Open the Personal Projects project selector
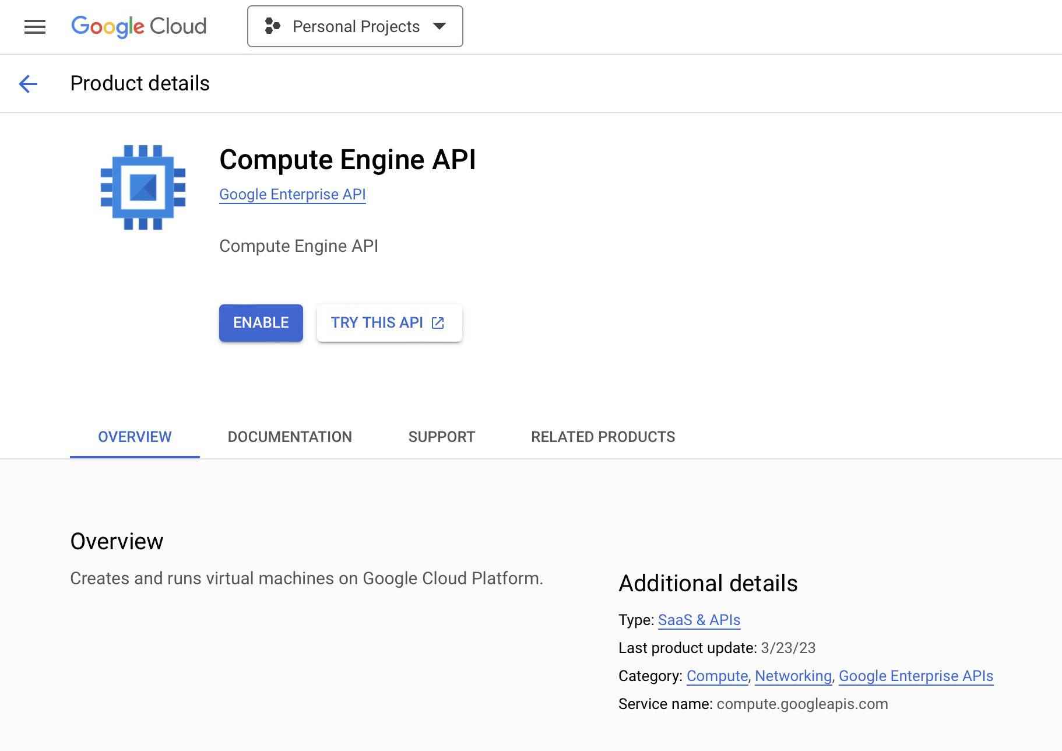1062x751 pixels. point(356,26)
